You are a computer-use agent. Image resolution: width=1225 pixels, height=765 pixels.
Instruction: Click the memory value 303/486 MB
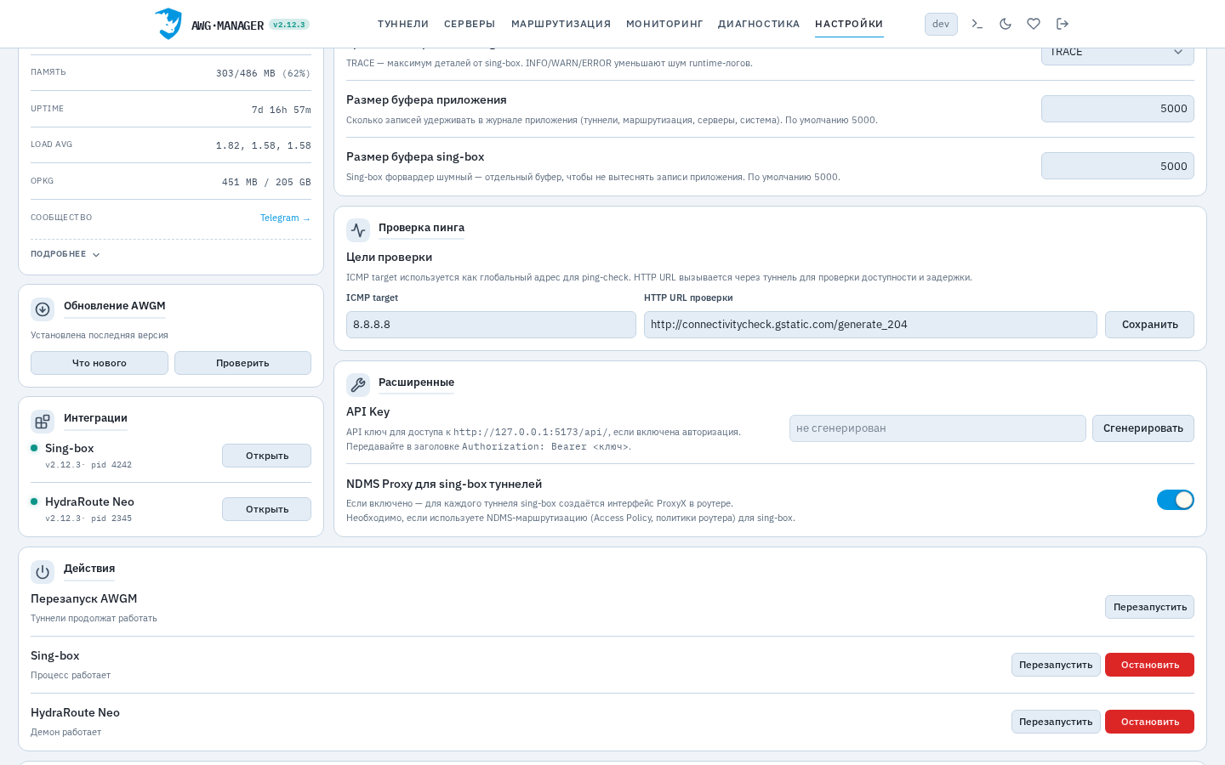[263, 73]
